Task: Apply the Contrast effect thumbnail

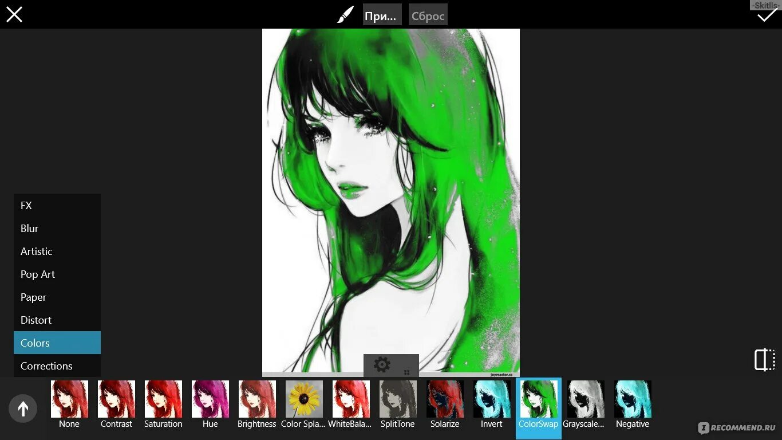Action: [116, 399]
